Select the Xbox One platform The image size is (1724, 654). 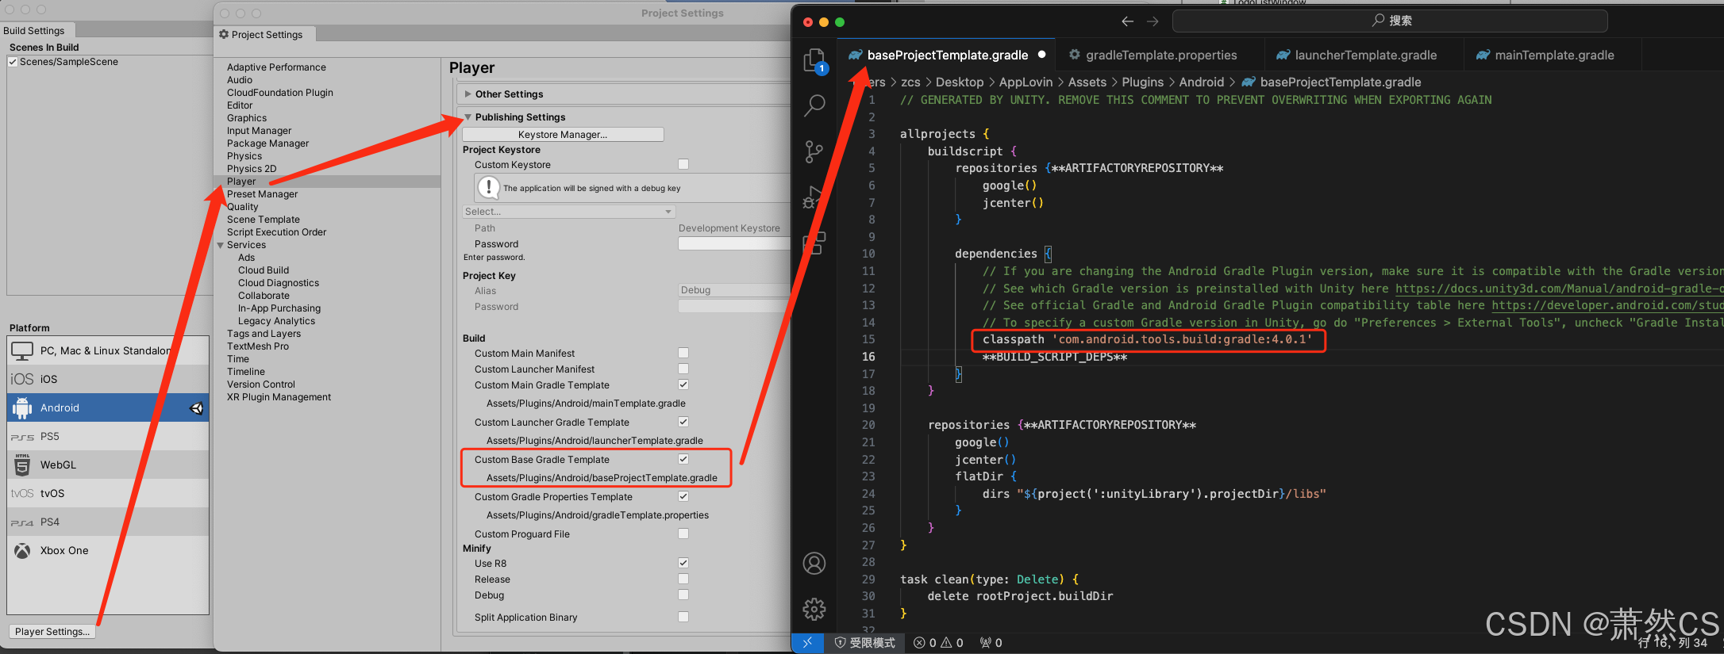click(108, 550)
